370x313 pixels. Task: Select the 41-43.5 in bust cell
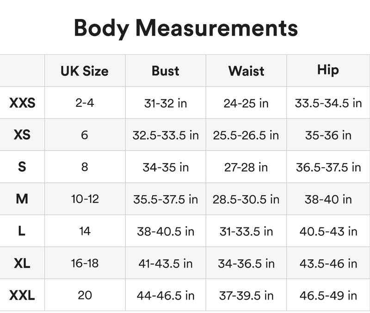coord(166,263)
